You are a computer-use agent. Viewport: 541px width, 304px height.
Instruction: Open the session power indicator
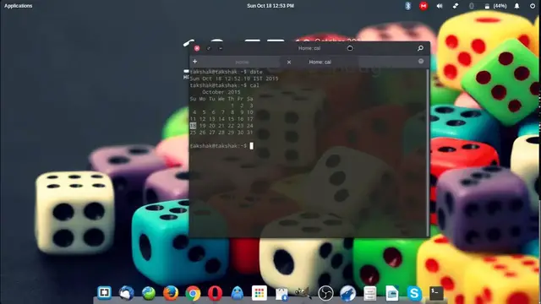pos(533,6)
